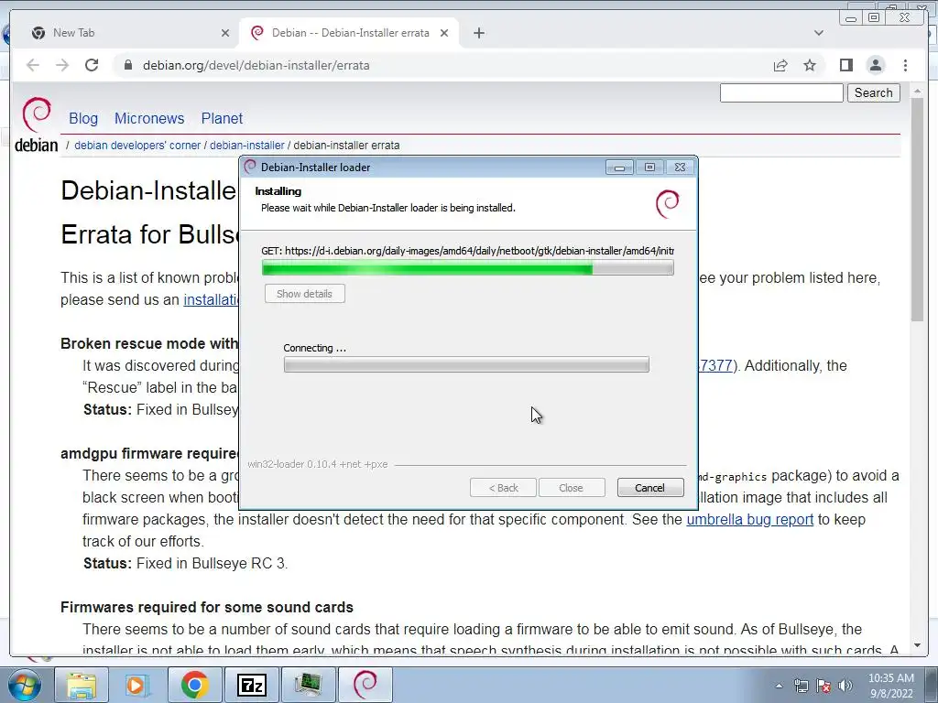Open Windows Explorer from taskbar
Image resolution: width=938 pixels, height=703 pixels.
[x=82, y=685]
